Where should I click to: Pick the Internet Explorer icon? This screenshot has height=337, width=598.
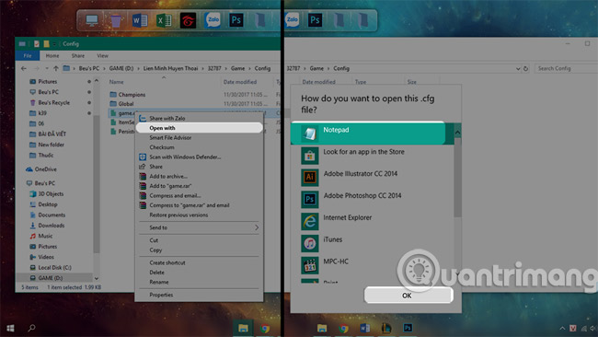tap(310, 221)
